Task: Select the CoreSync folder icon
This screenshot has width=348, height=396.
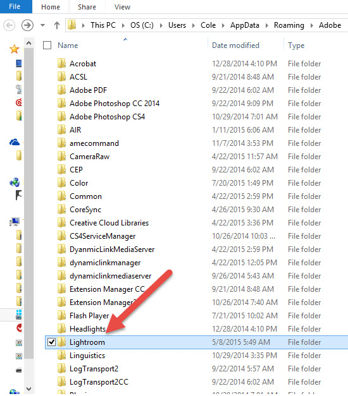Action: (x=61, y=209)
